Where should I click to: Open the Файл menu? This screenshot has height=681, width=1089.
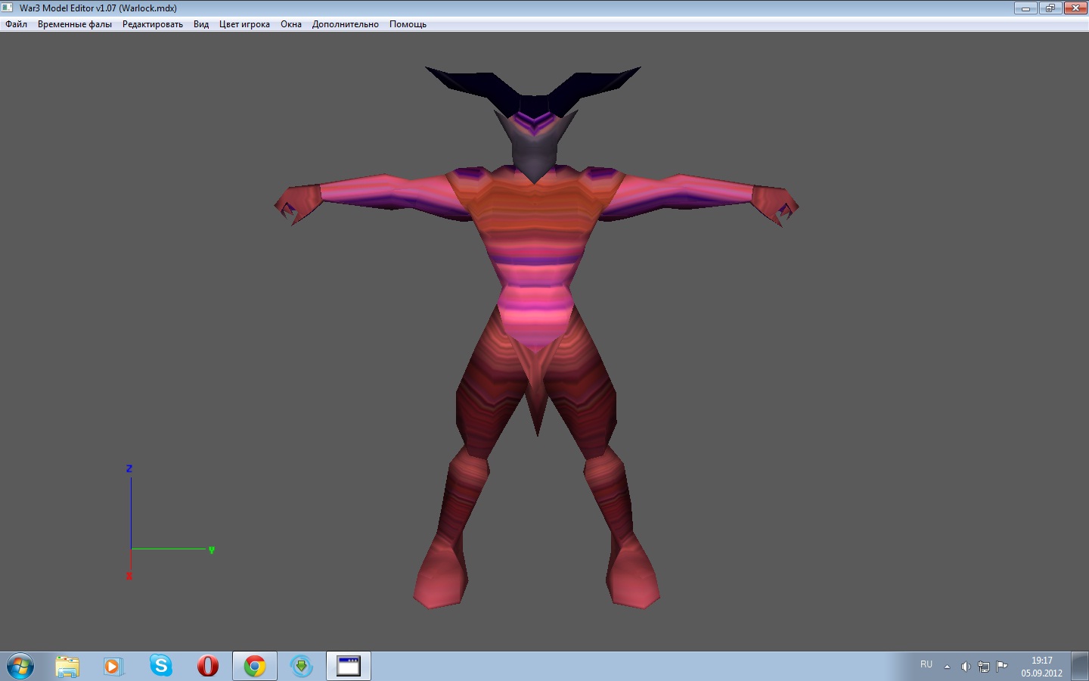tap(16, 24)
